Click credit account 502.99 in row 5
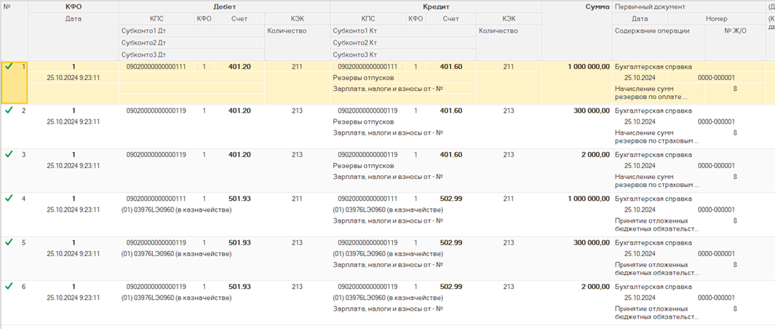 pyautogui.click(x=451, y=243)
